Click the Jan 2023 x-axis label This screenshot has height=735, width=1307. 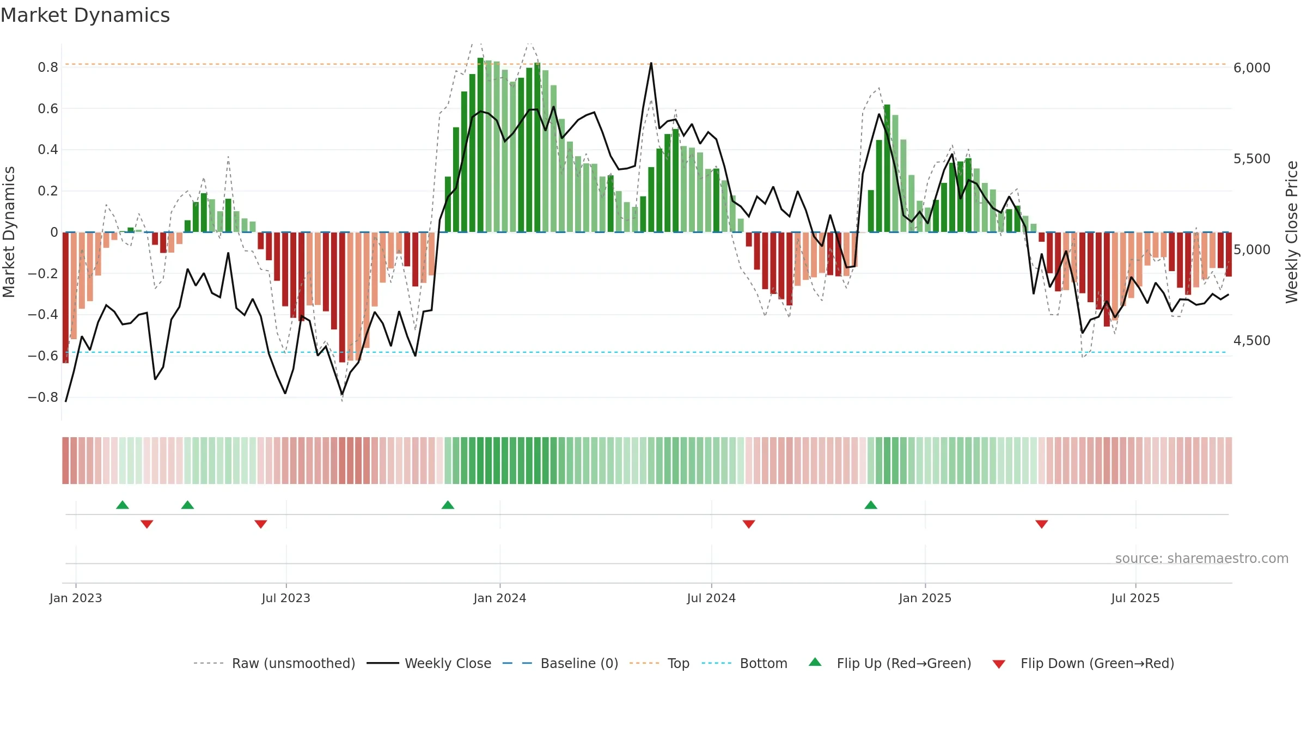tap(76, 598)
